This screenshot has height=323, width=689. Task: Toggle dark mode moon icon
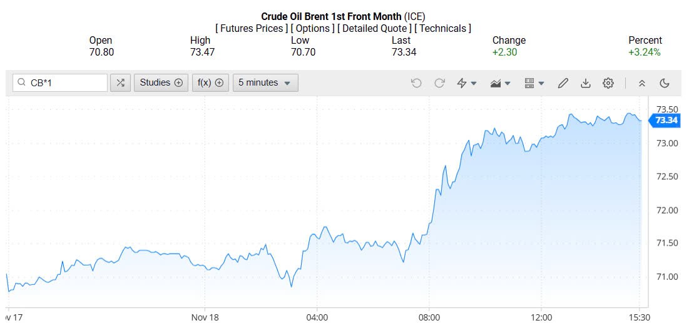pyautogui.click(x=665, y=82)
